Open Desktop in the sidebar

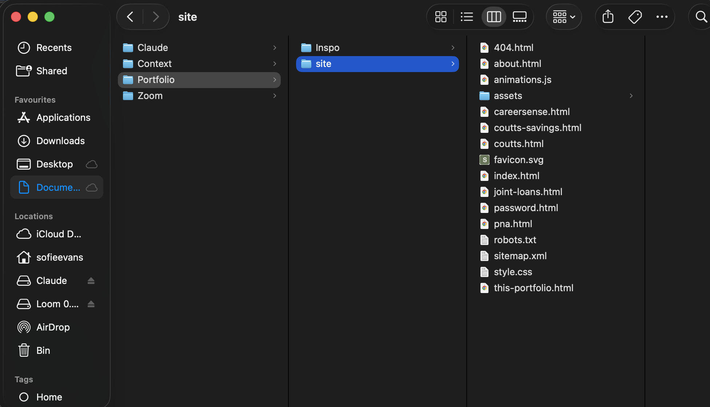pos(57,164)
